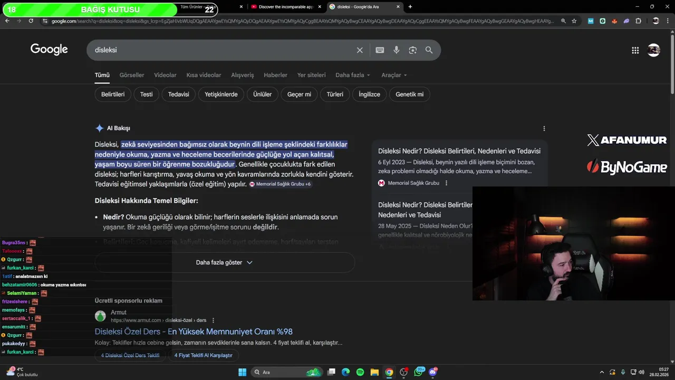Launch Spotify from the taskbar

coord(360,372)
